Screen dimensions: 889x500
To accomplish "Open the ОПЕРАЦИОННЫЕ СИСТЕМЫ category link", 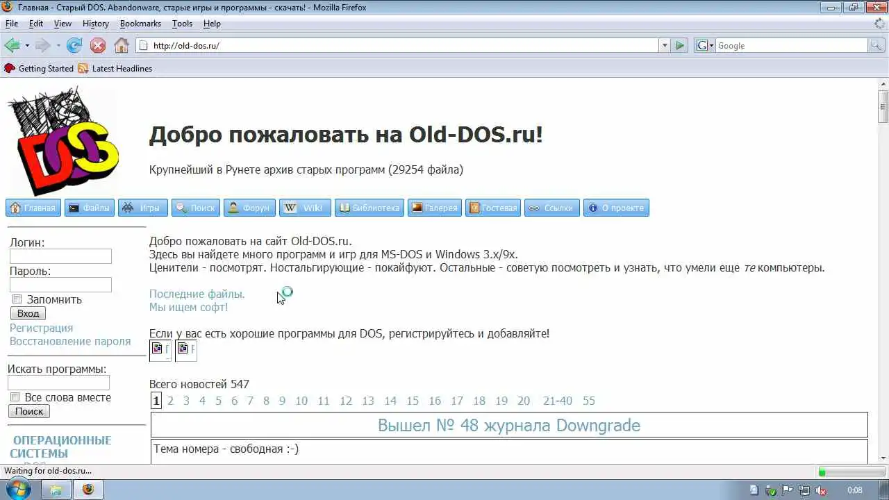I will point(60,447).
